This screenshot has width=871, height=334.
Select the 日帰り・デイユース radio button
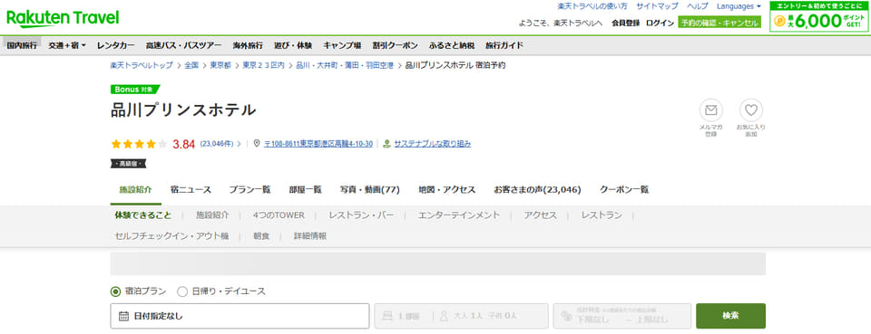182,291
